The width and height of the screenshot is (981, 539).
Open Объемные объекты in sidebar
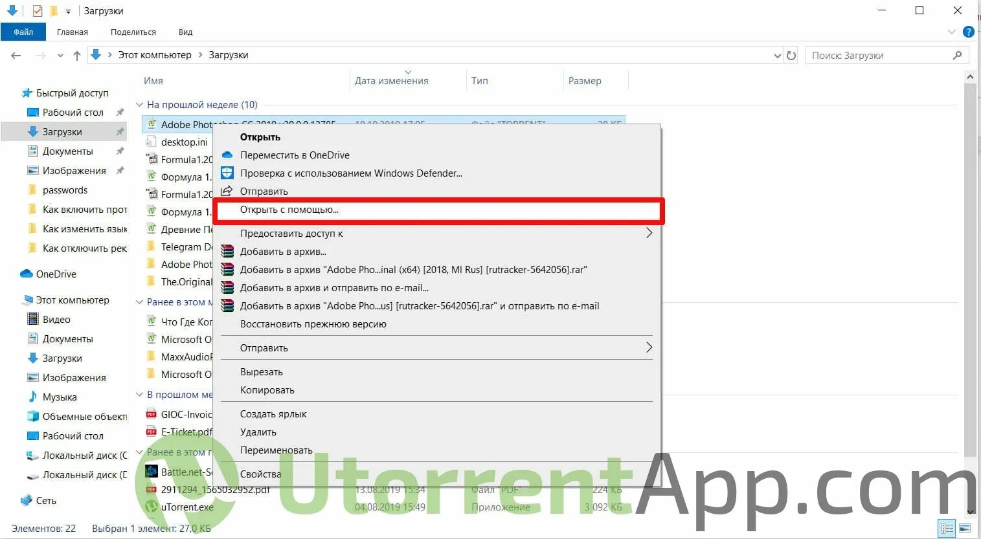click(x=84, y=417)
